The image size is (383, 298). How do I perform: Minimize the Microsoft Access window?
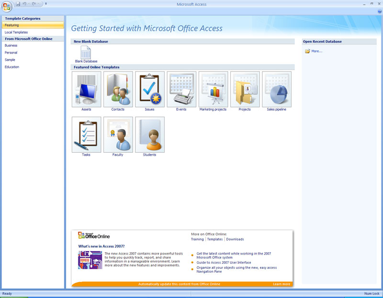(x=364, y=4)
